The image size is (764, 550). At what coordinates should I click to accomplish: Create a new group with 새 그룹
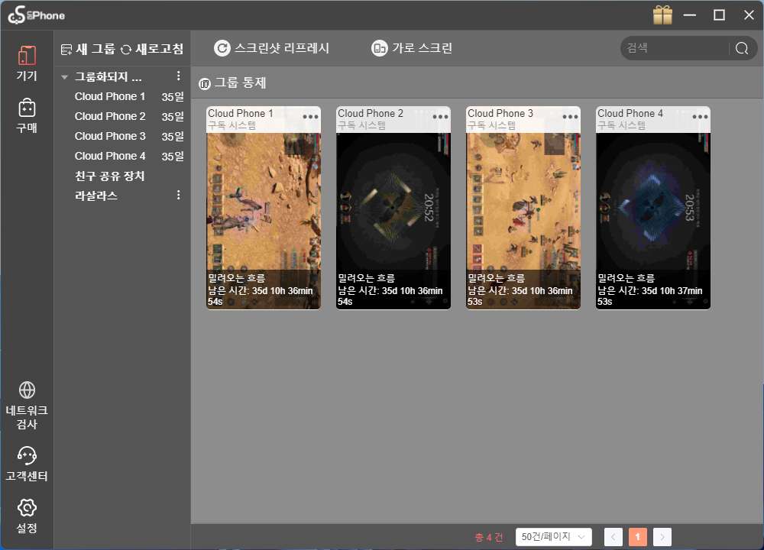point(88,49)
